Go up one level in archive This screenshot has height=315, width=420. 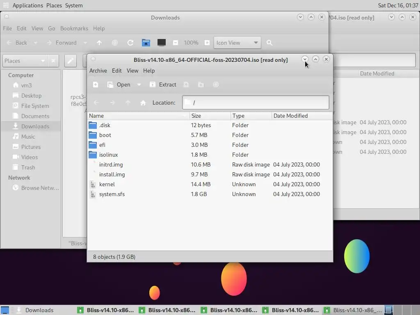128,103
